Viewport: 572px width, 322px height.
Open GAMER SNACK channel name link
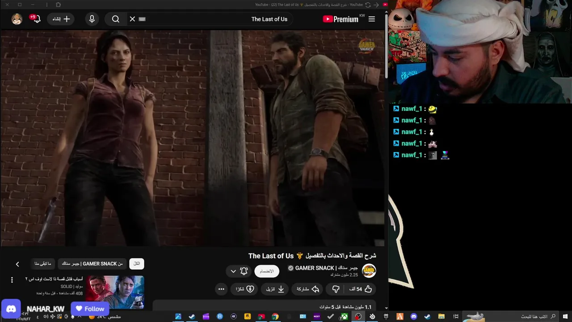click(326, 268)
